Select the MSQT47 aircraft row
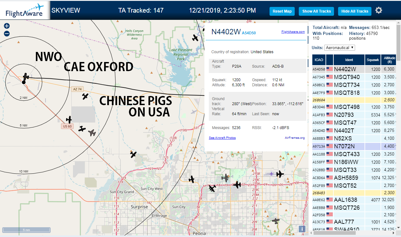 [x=354, y=123]
